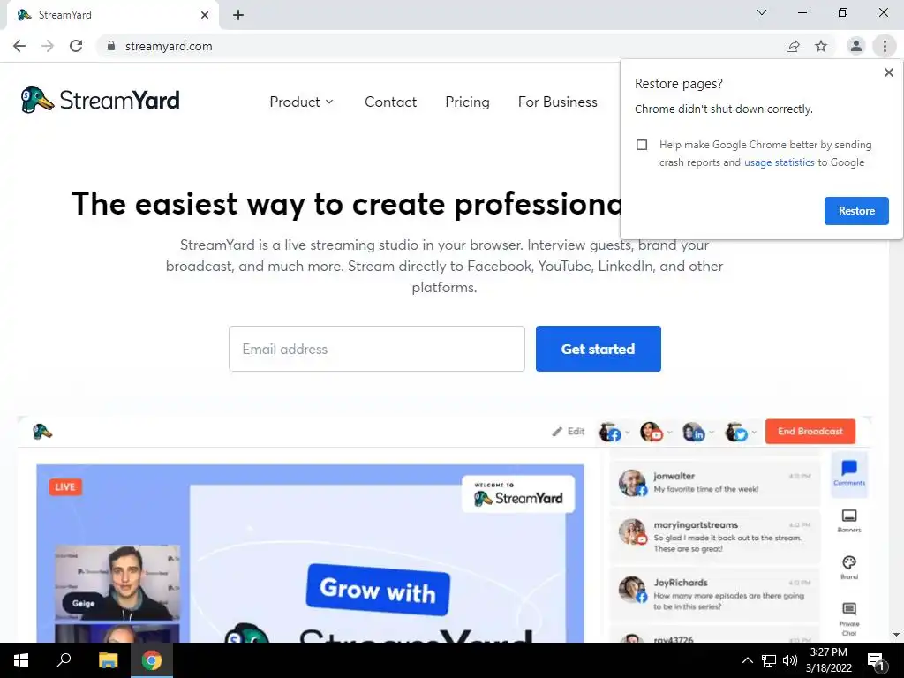
Task: Click the page scrollbar down arrow
Action: point(896,635)
